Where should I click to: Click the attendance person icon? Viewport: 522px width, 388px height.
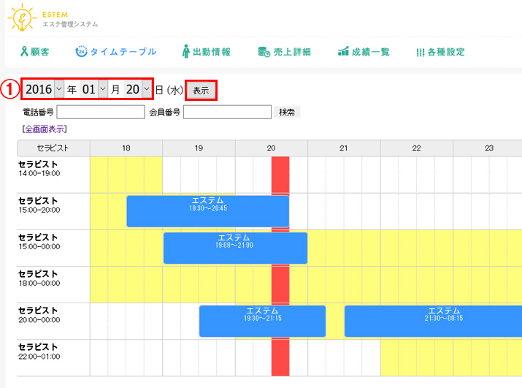tap(185, 52)
